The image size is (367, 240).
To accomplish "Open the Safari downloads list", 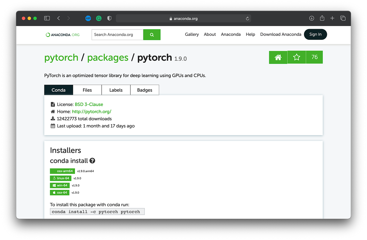I will coord(311,18).
